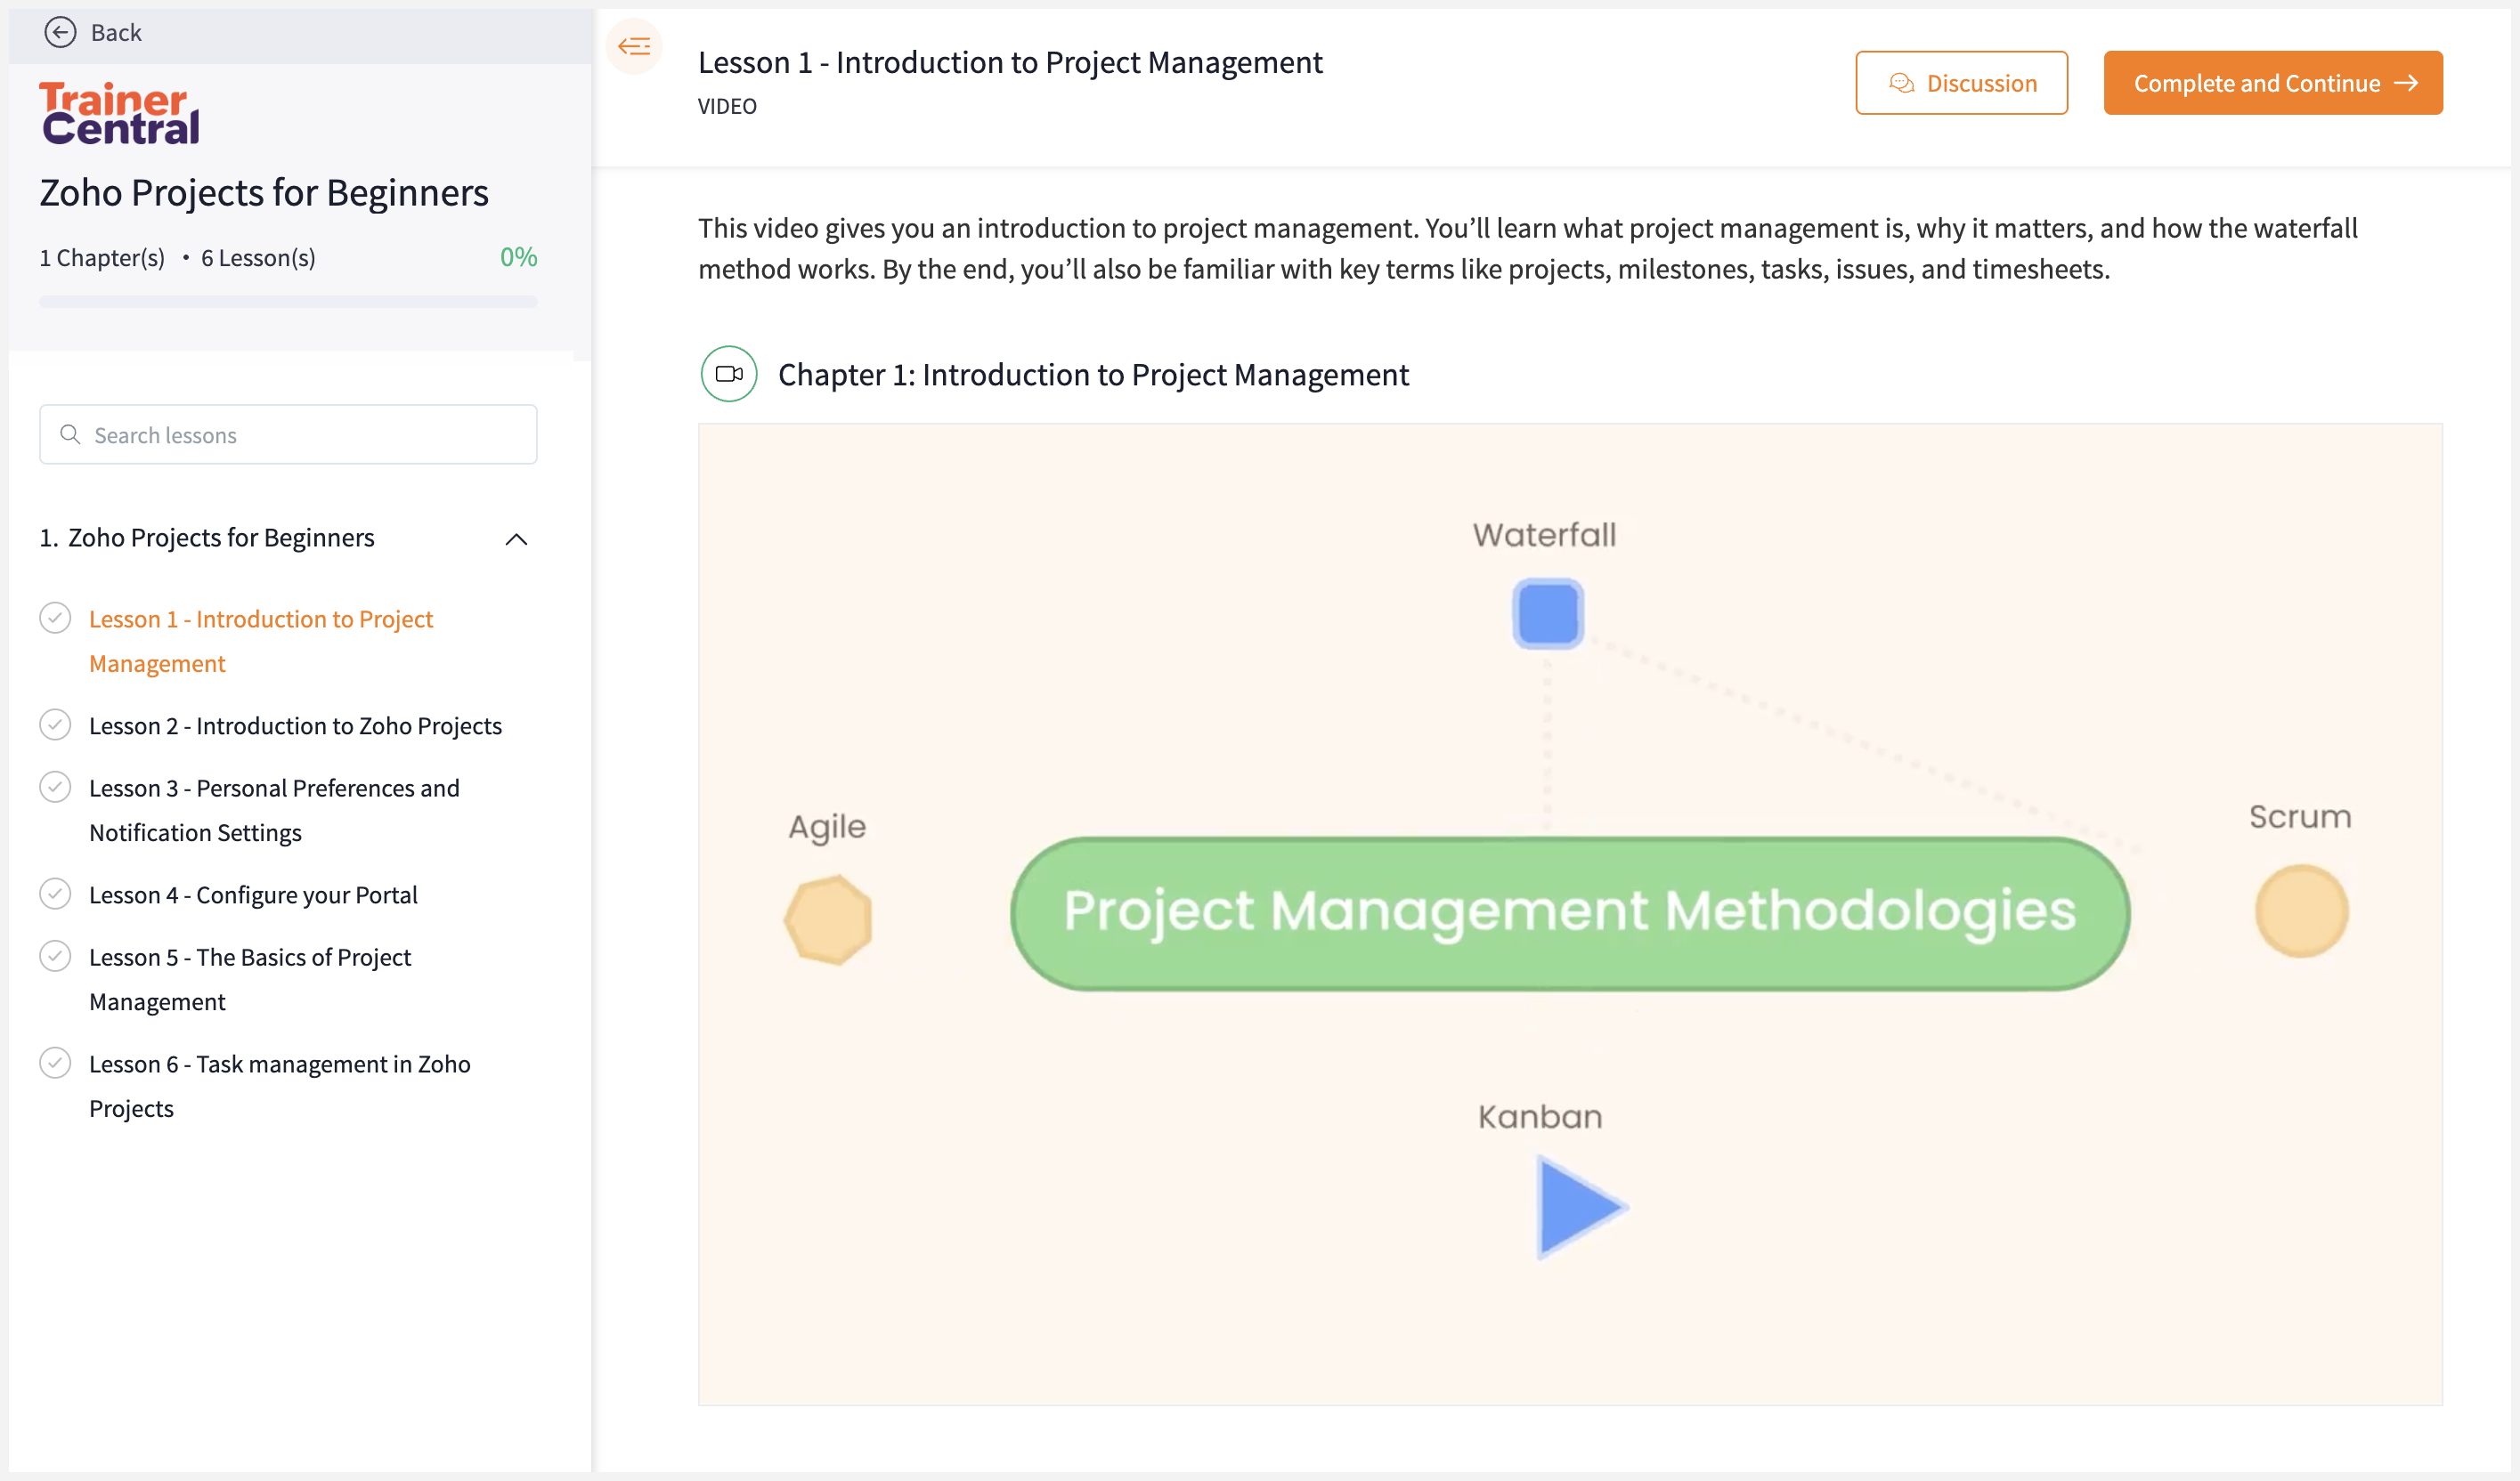The height and width of the screenshot is (1481, 2520).
Task: Play the video using the blue triangle
Action: tap(1580, 1206)
